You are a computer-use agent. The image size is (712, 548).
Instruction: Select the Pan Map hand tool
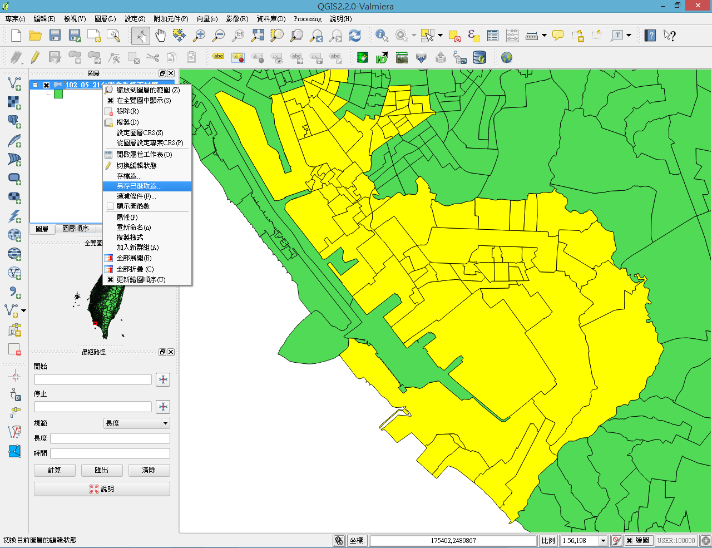point(160,36)
